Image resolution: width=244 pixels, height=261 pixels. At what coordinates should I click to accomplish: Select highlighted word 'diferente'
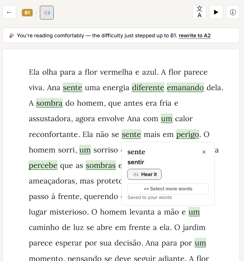148,87
